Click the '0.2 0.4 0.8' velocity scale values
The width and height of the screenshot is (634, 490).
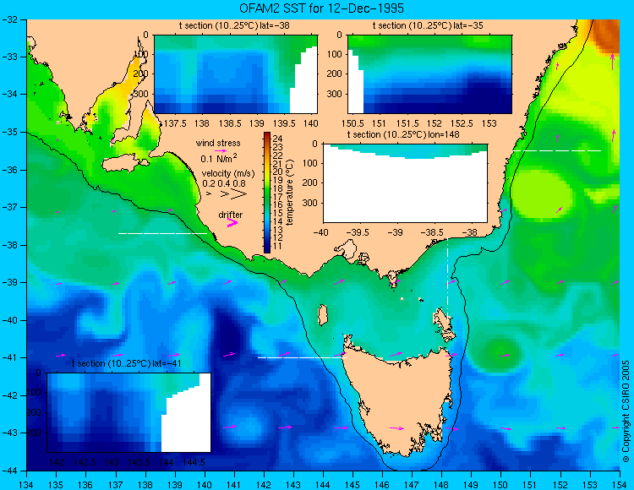[224, 183]
